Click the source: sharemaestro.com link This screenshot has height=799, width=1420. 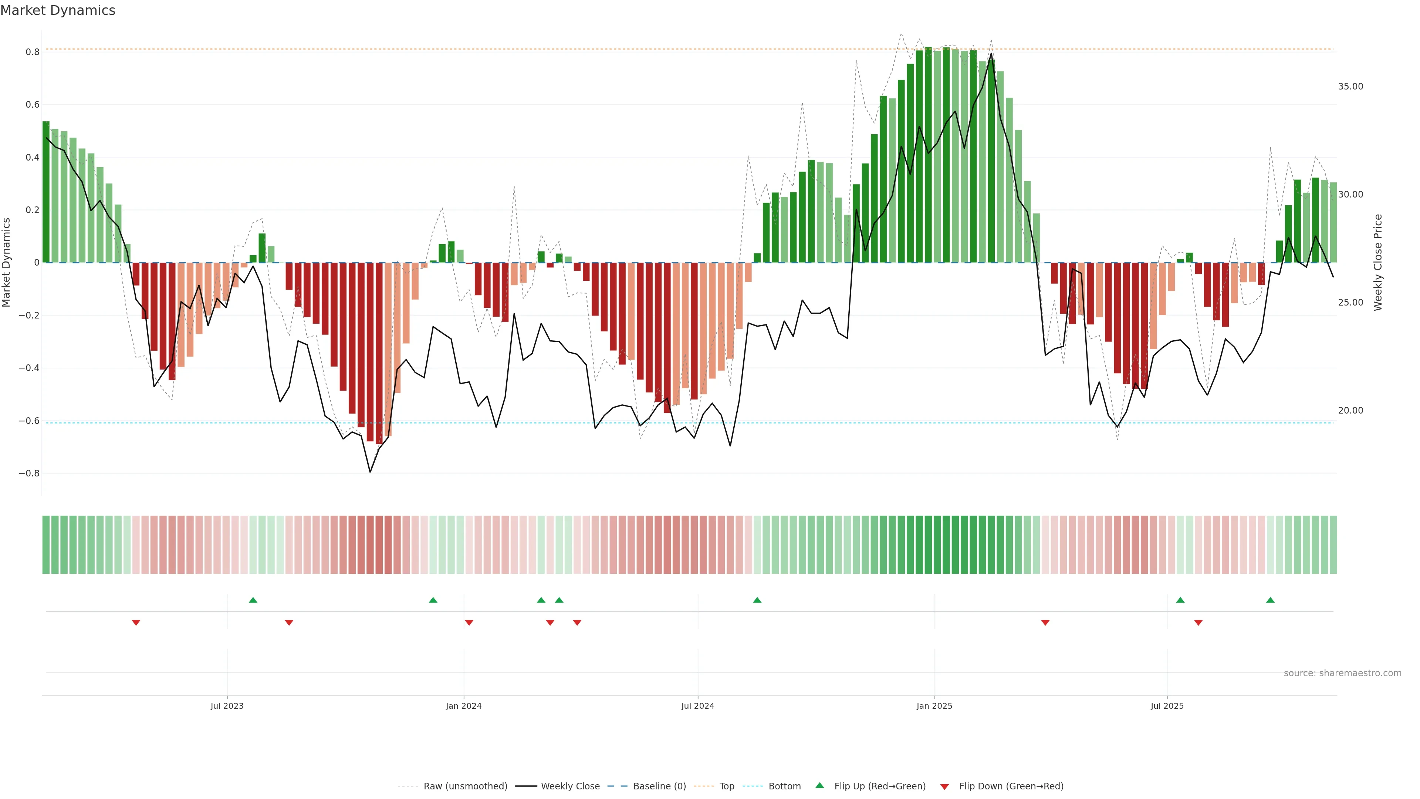pyautogui.click(x=1342, y=673)
